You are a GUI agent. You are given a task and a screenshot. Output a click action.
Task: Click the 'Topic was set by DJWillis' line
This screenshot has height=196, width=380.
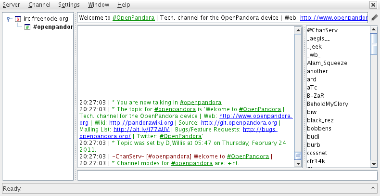point(183,146)
